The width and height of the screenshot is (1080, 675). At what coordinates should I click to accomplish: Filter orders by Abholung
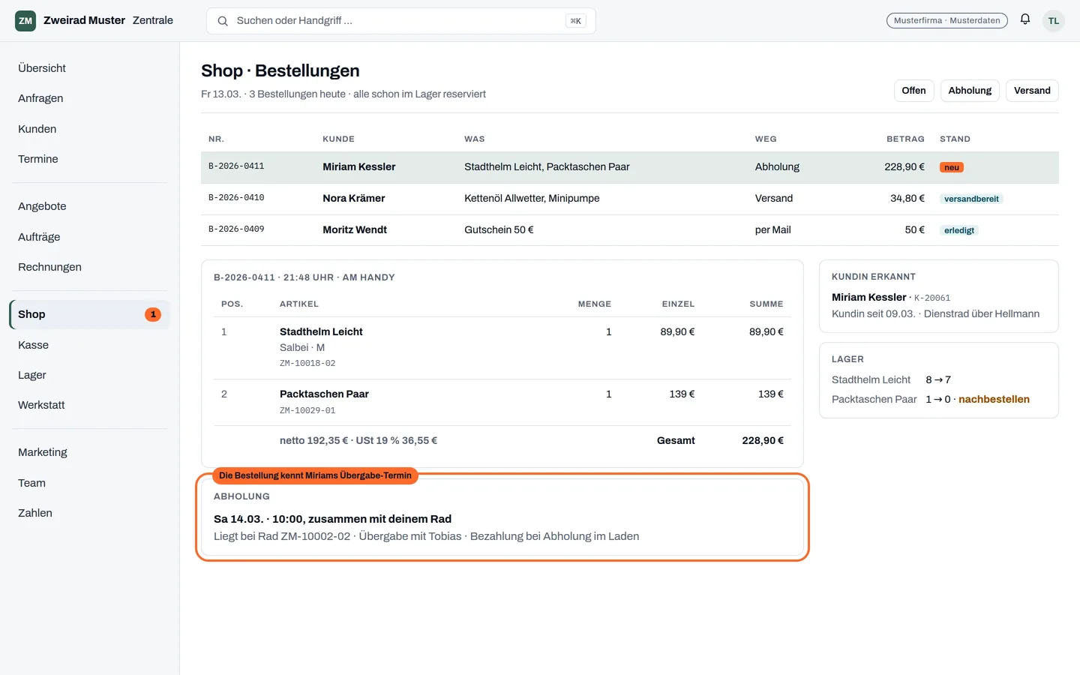point(970,91)
